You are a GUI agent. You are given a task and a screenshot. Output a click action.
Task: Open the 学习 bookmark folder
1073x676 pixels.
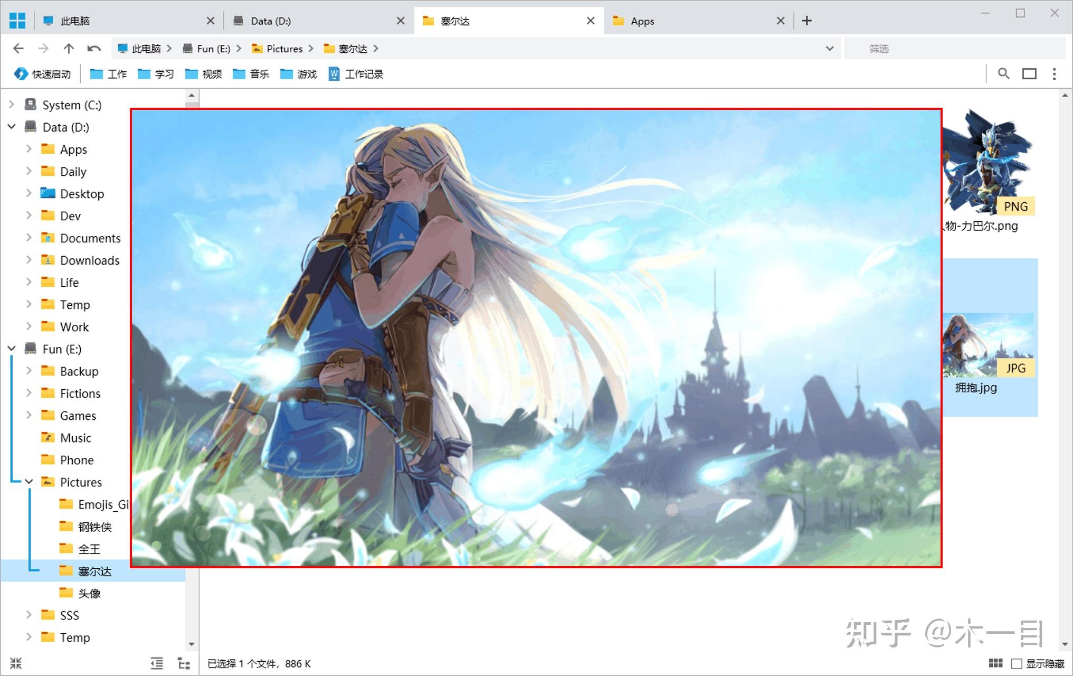click(x=156, y=74)
